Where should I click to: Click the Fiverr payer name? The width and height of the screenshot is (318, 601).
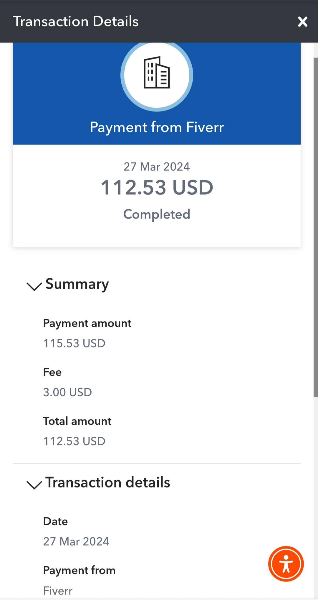pyautogui.click(x=58, y=591)
